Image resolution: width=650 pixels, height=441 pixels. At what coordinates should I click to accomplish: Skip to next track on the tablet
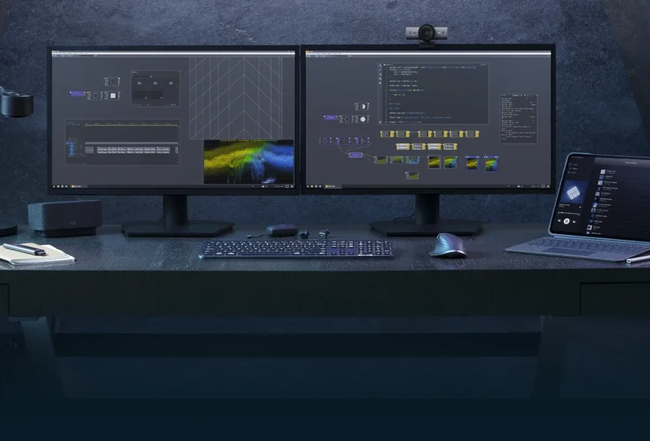point(575,221)
